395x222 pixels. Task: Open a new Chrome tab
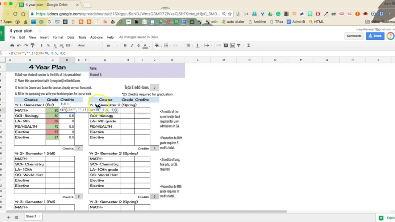[x=87, y=5]
